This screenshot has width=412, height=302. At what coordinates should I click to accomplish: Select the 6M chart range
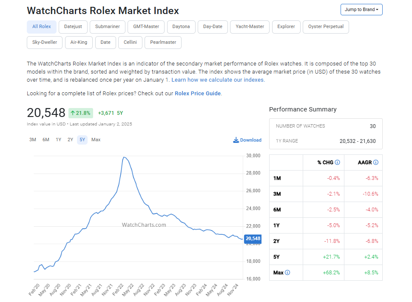click(46, 140)
